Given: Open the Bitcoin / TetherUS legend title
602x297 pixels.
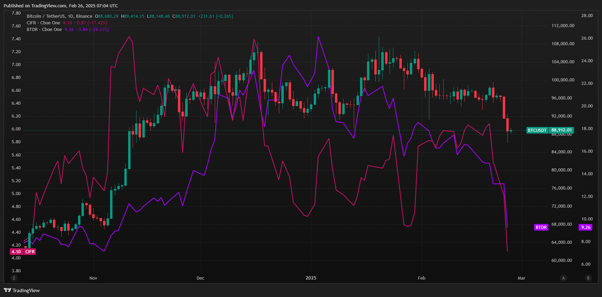Looking at the screenshot, I should 59,16.
